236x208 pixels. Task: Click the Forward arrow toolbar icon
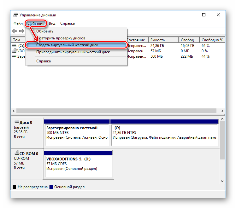pos(22,31)
